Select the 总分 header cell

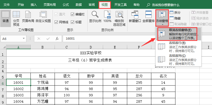[139, 76]
